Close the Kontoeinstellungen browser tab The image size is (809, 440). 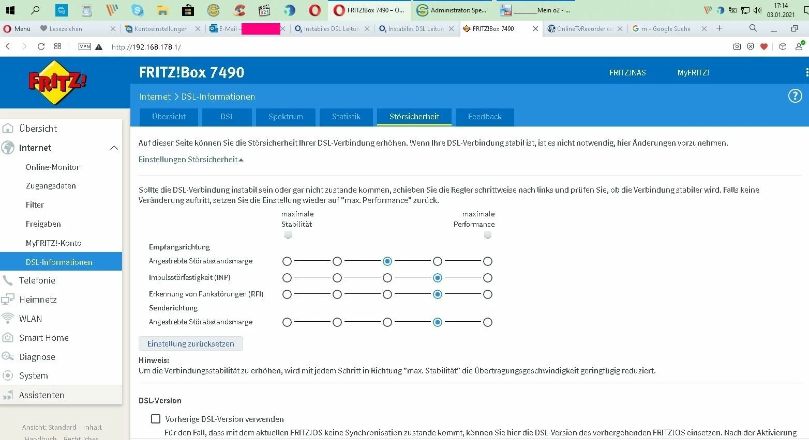tap(198, 29)
